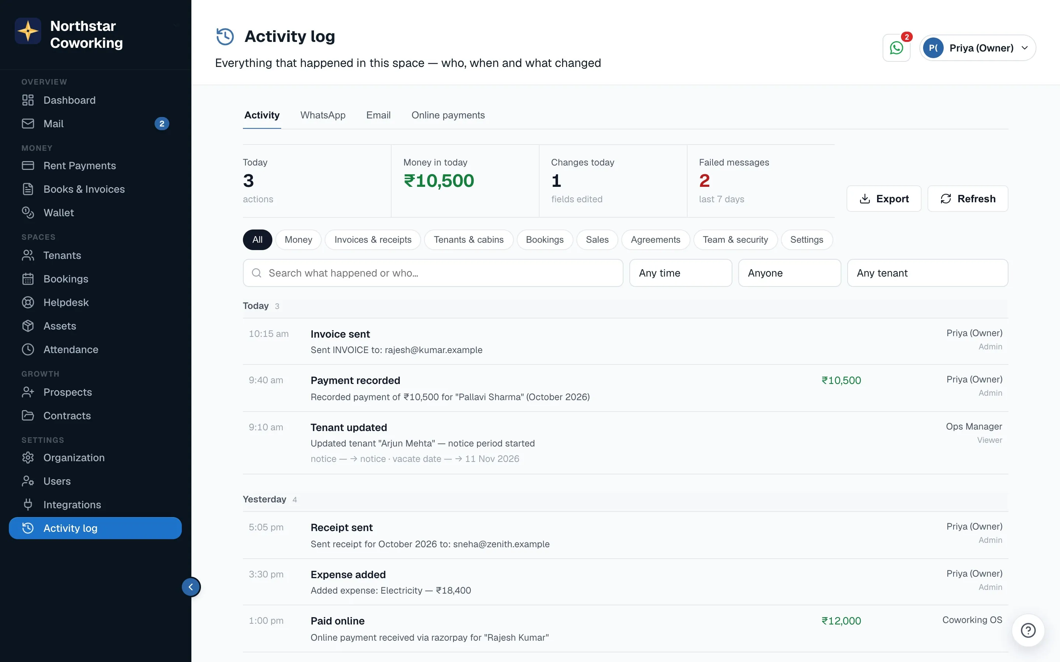
Task: Click the Refresh button
Action: coord(968,199)
